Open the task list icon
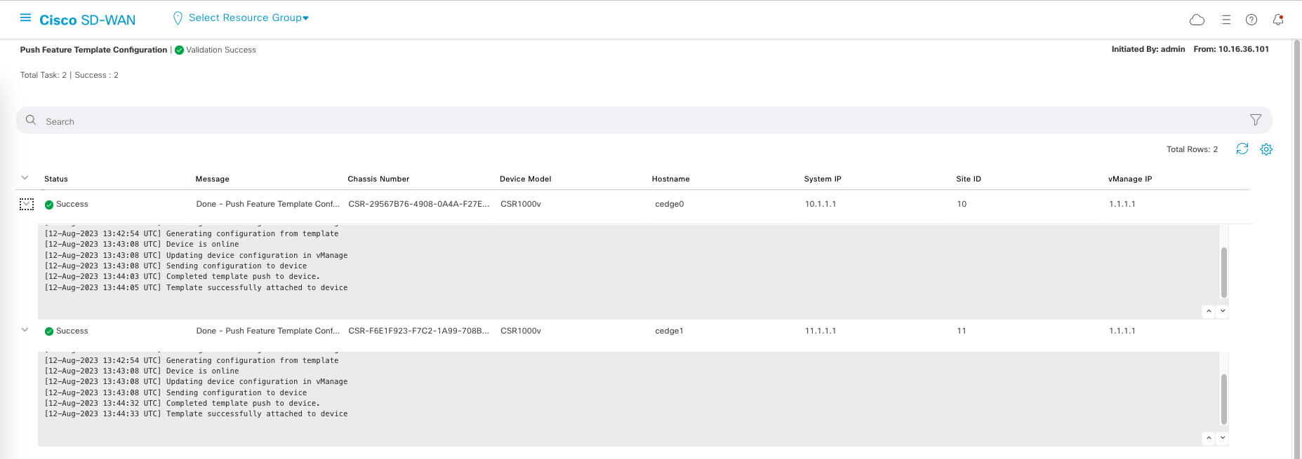The height and width of the screenshot is (459, 1302). point(1225,20)
